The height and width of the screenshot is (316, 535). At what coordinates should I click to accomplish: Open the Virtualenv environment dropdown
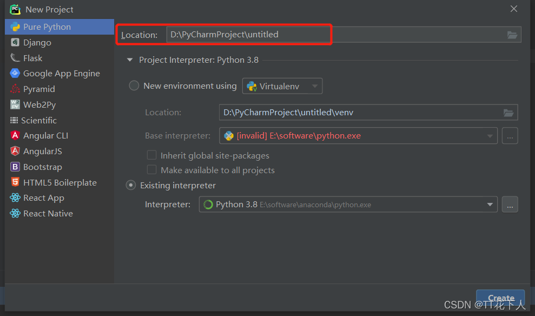(x=282, y=86)
